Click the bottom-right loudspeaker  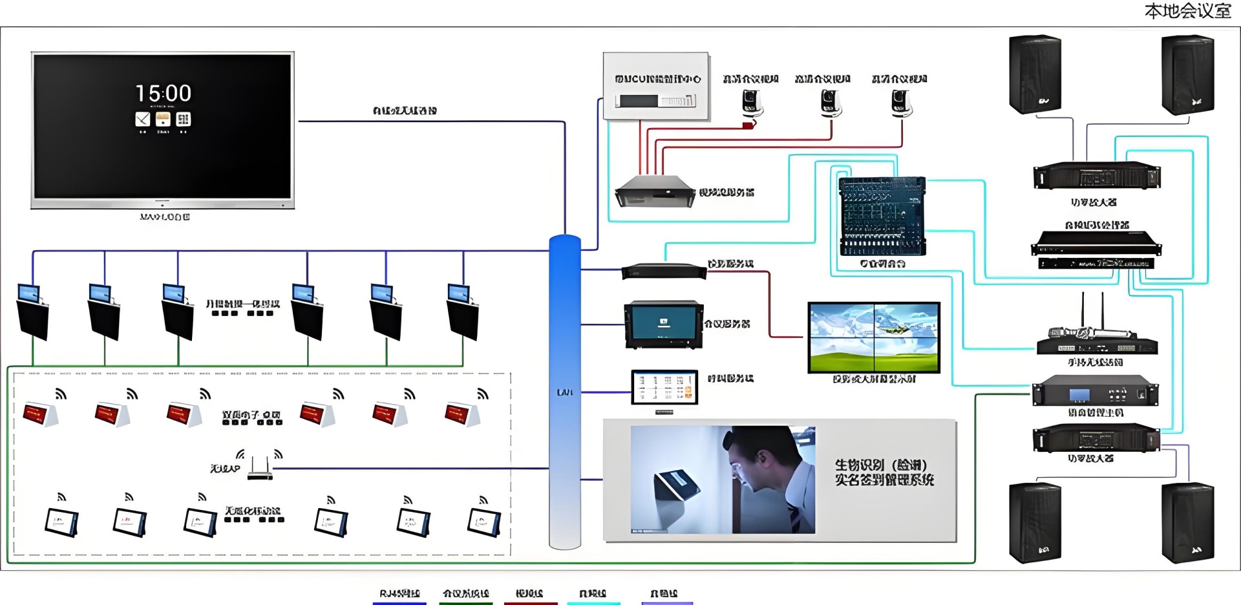click(1187, 523)
